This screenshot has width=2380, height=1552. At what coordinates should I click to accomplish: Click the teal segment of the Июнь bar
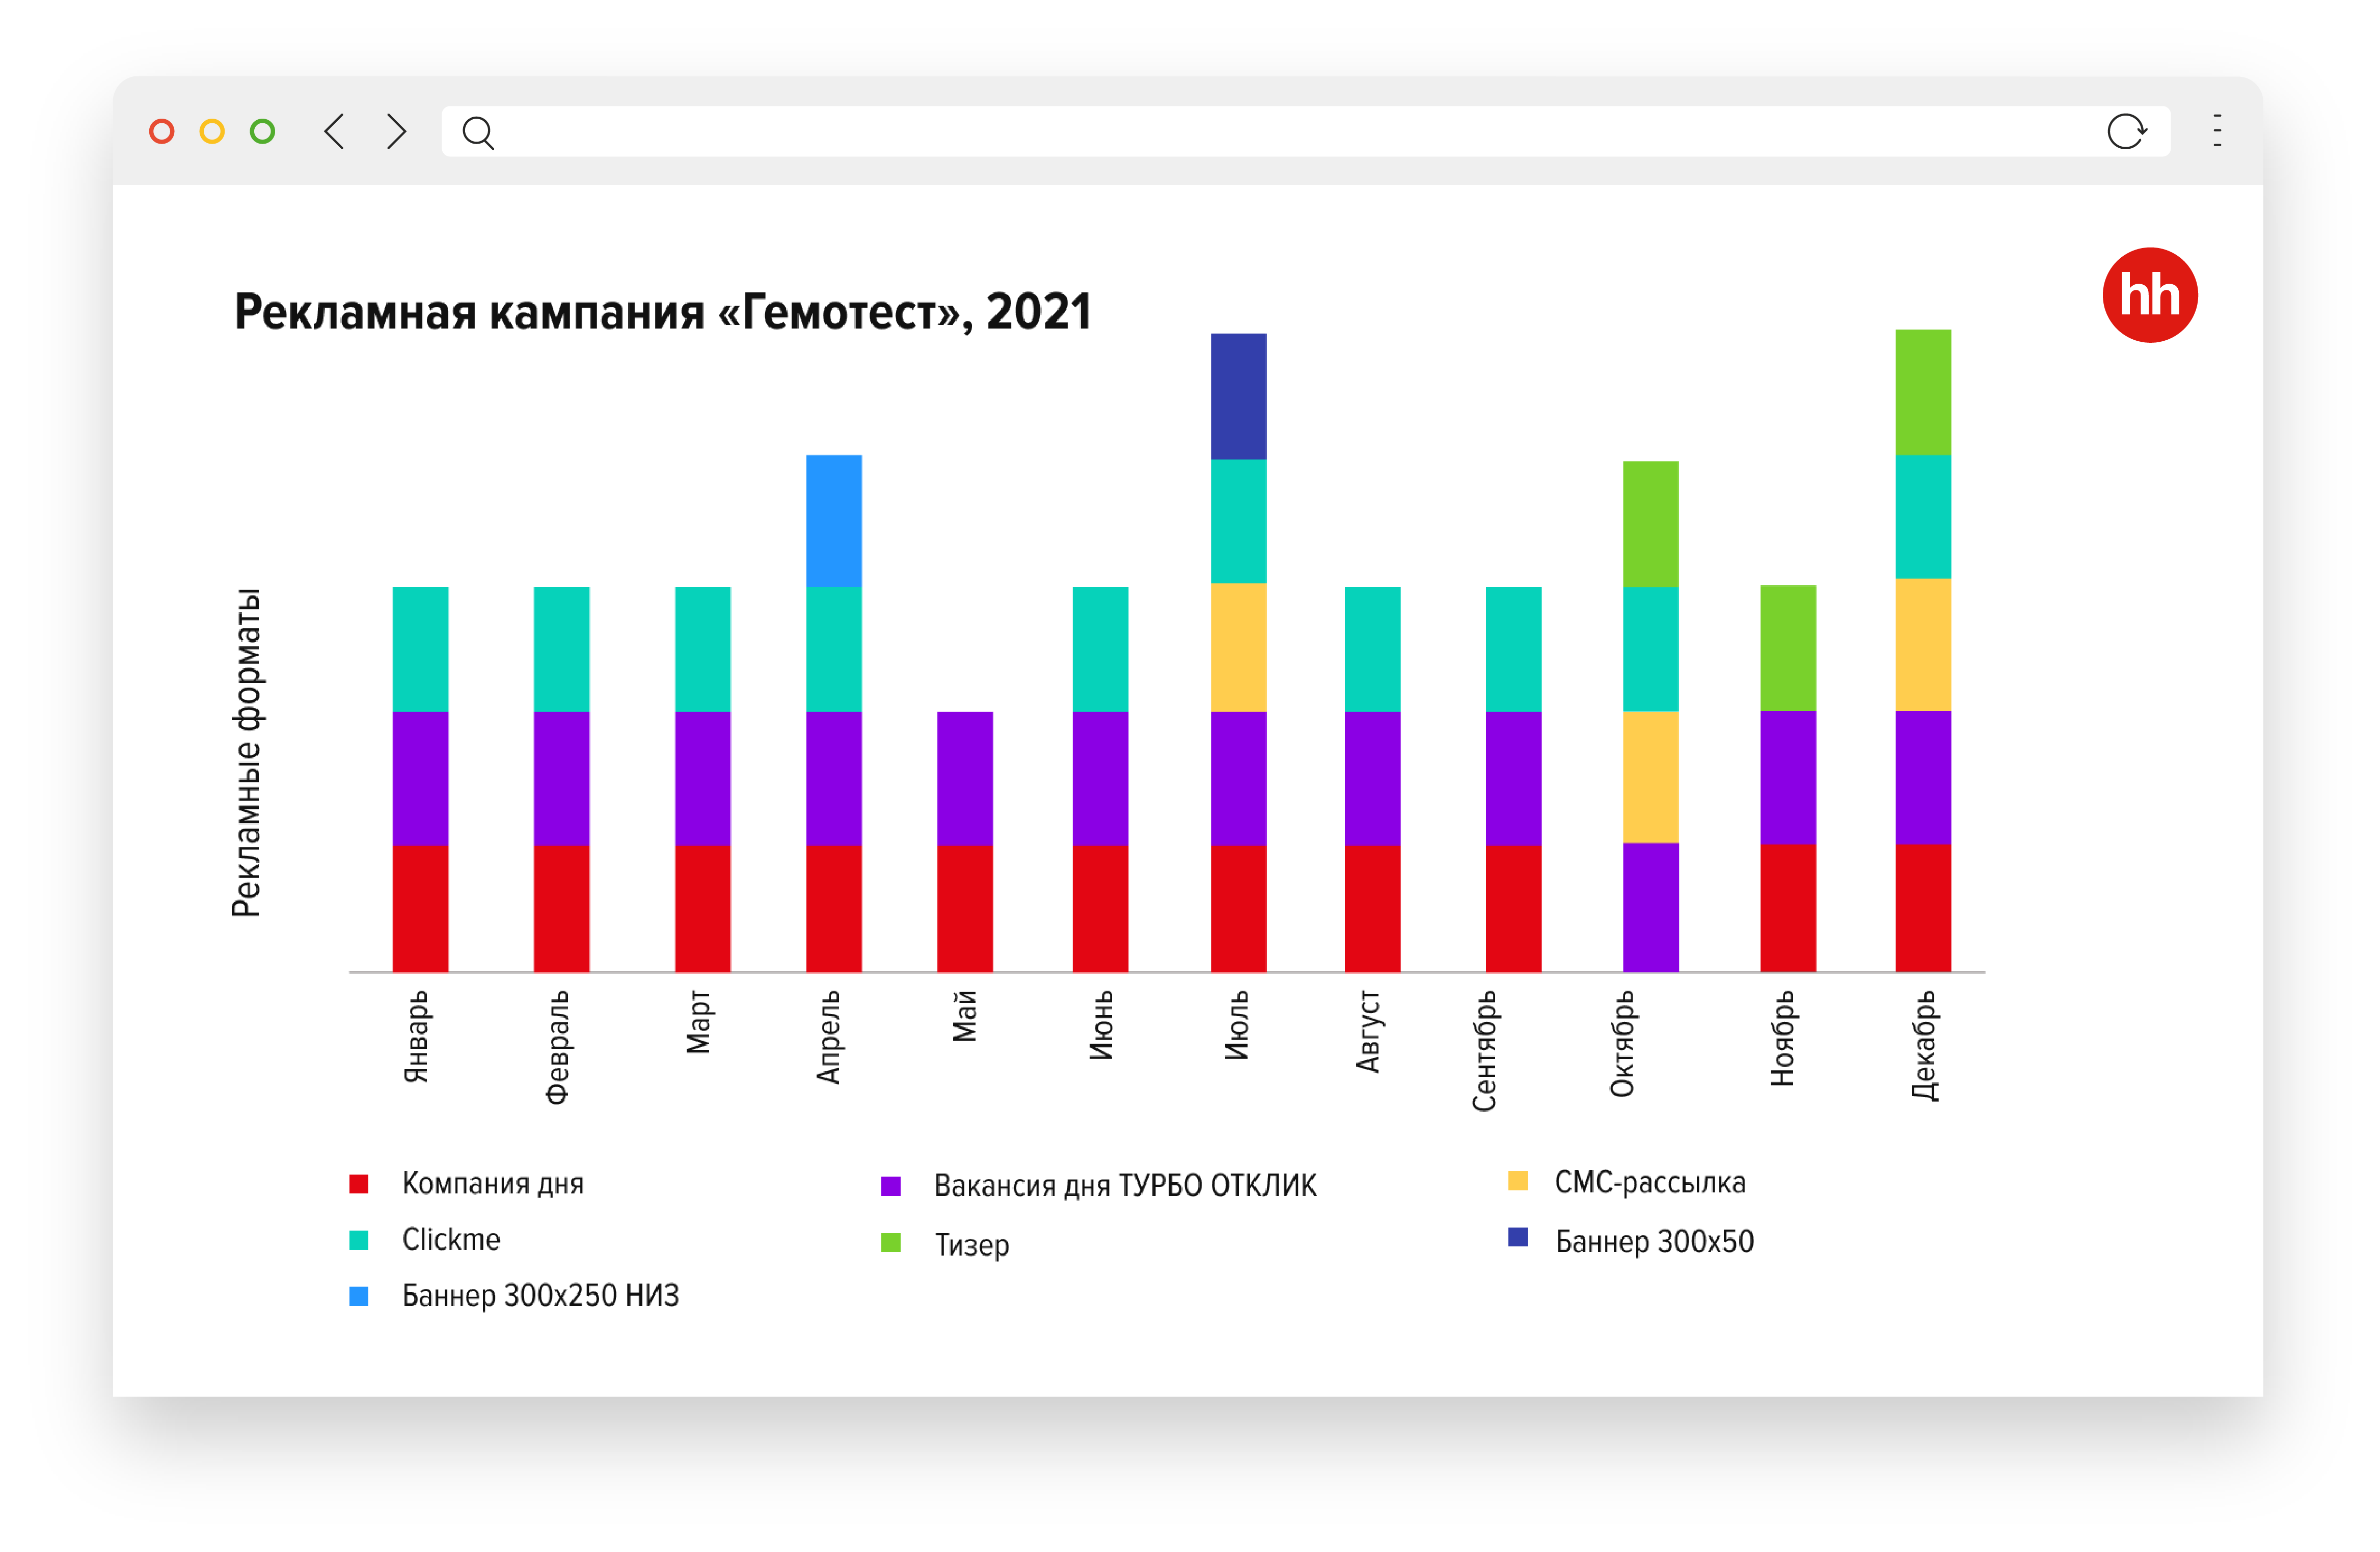click(x=1100, y=649)
